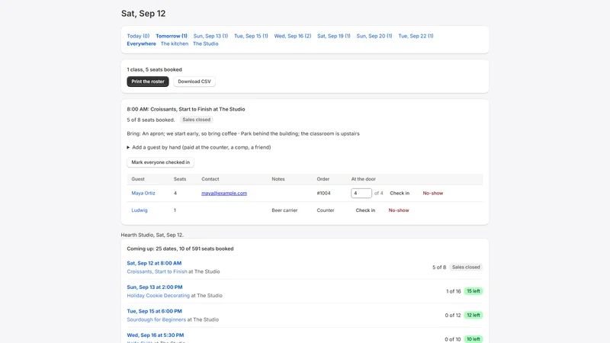The image size is (610, 343).
Task: Focus the check-in count field for Maya Ortiz
Action: point(361,193)
